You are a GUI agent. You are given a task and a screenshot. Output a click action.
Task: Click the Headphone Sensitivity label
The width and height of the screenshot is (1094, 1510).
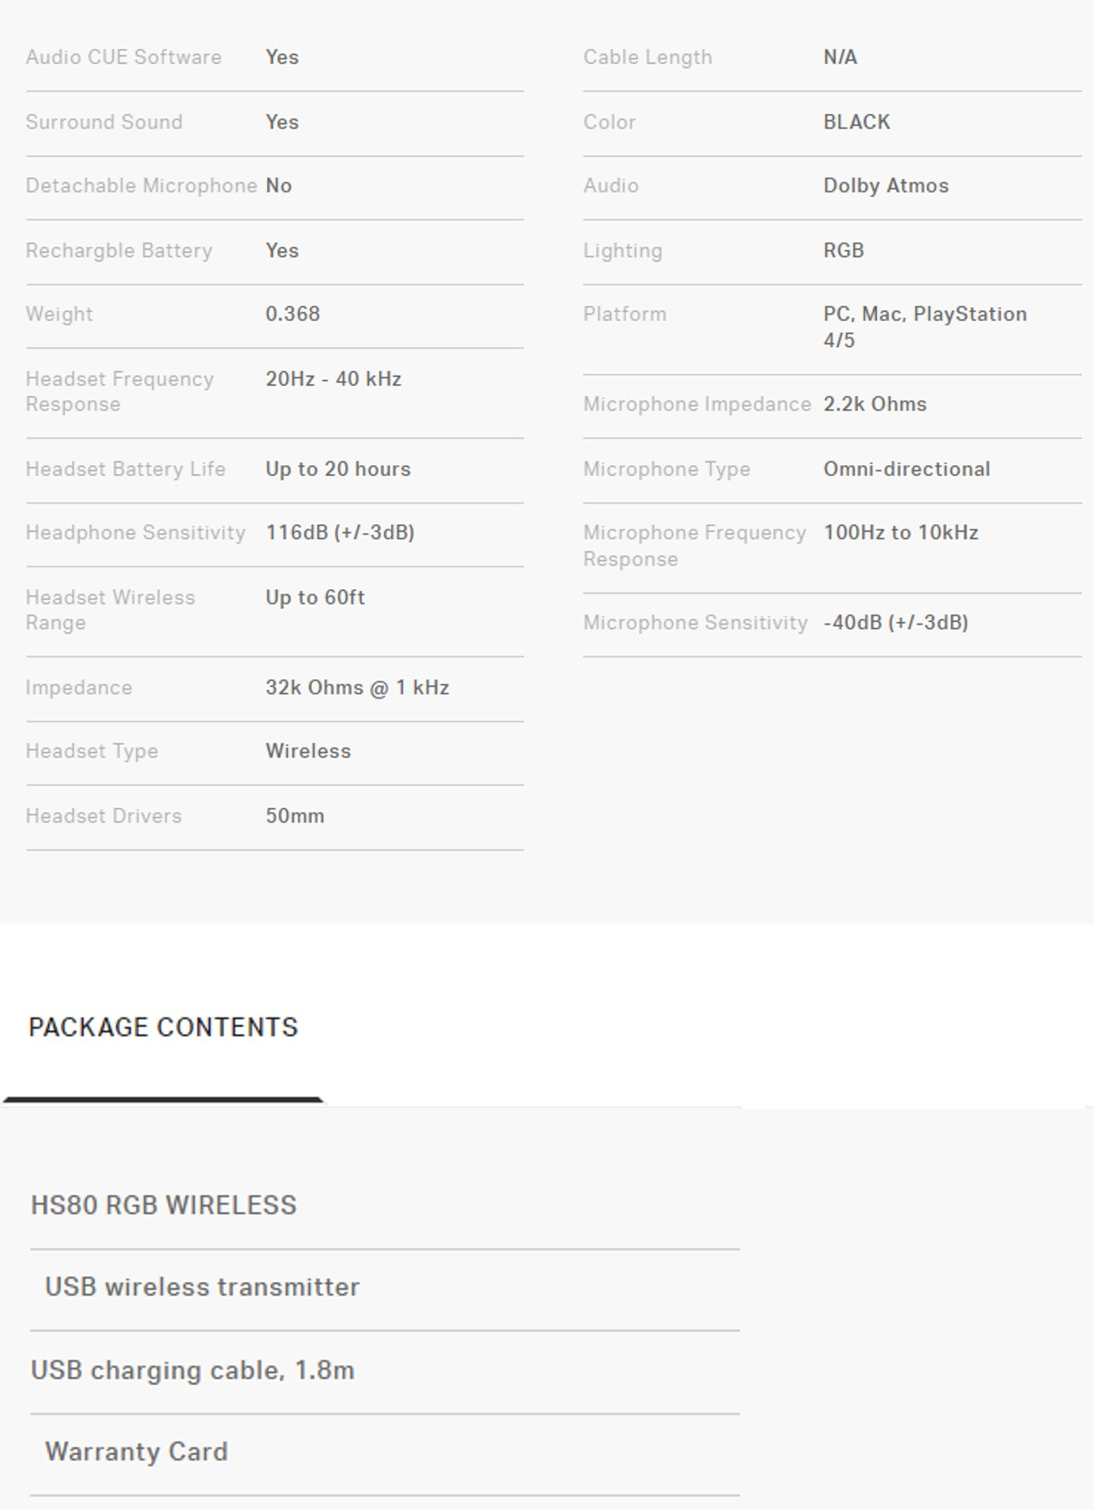(x=136, y=533)
